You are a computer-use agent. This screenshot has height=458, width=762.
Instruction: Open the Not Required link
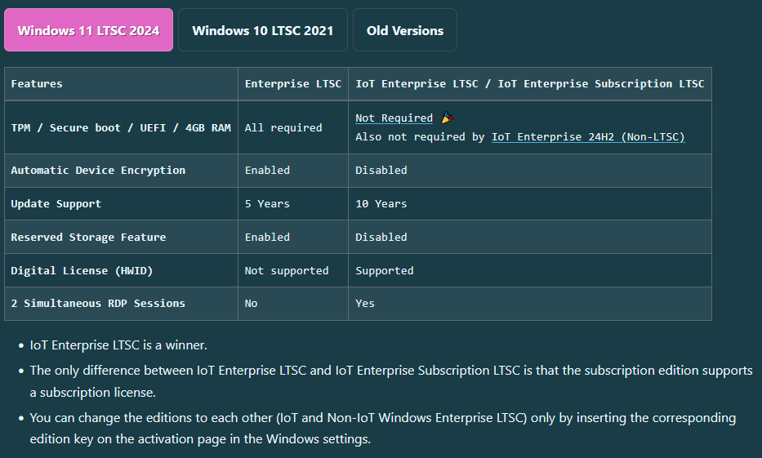point(394,118)
